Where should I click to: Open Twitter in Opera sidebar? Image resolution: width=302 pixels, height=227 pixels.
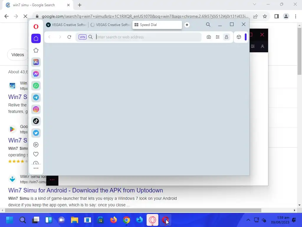[x=36, y=133]
